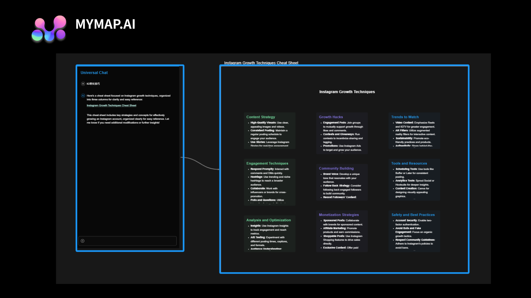Click the Collaborate bullet
Viewport: 531px width, 298px height.
coord(268,192)
